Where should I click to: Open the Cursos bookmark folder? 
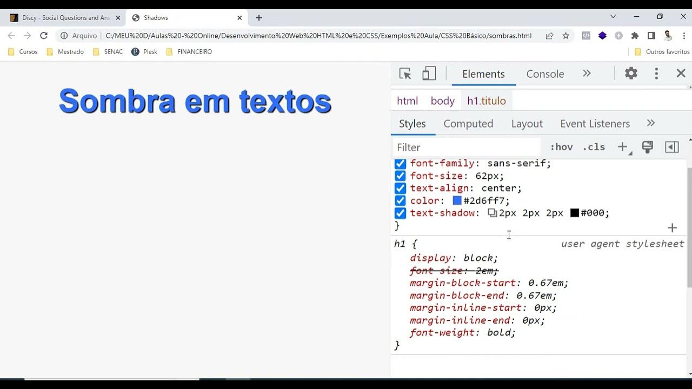(x=23, y=52)
